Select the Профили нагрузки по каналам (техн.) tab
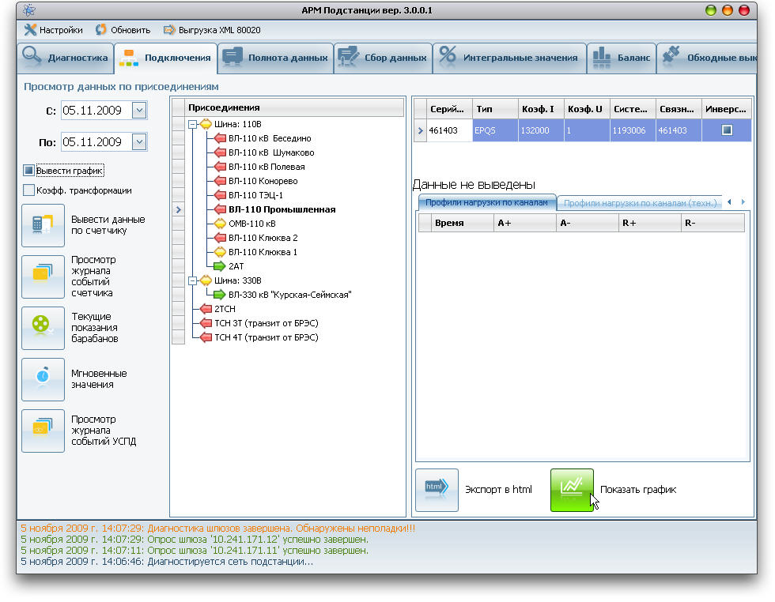 (640, 203)
